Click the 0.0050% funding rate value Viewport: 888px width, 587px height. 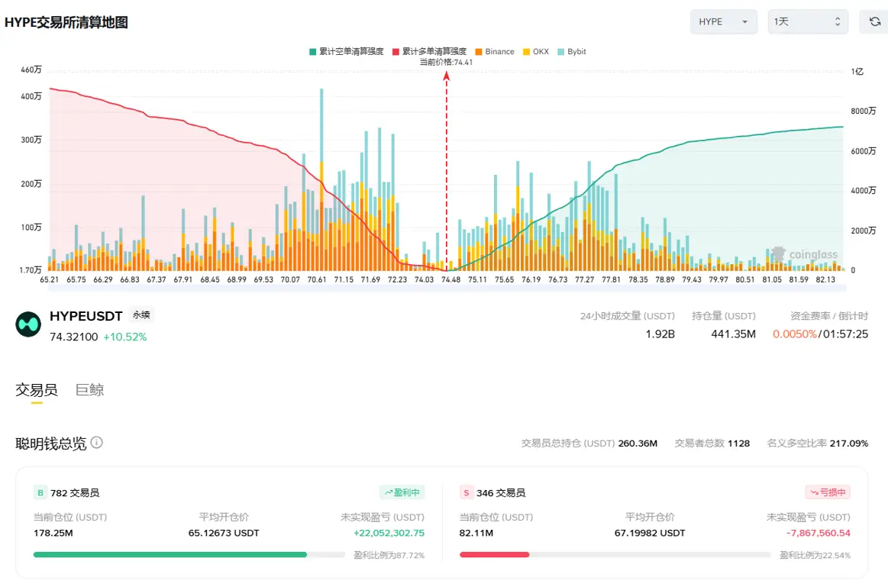[795, 334]
